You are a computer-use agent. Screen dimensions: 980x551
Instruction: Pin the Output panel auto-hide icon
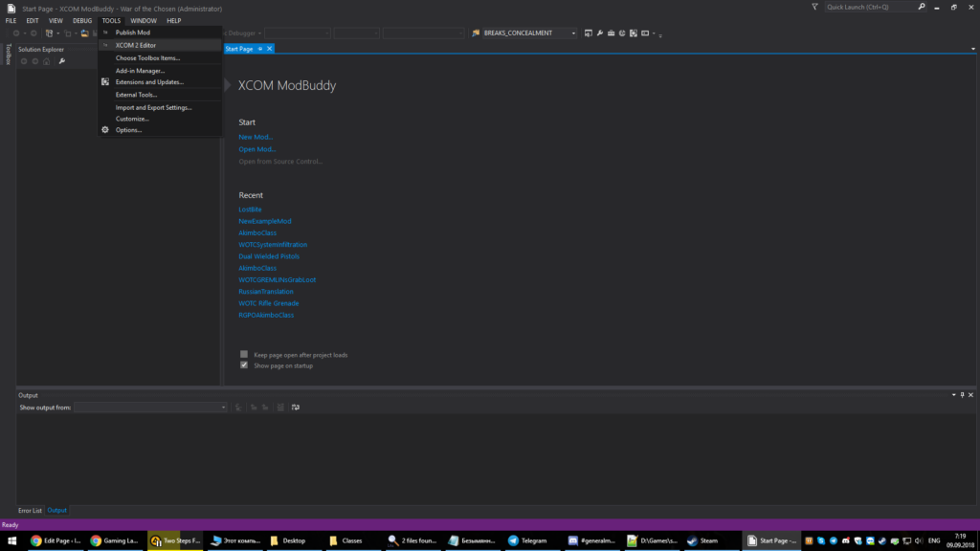coord(962,395)
